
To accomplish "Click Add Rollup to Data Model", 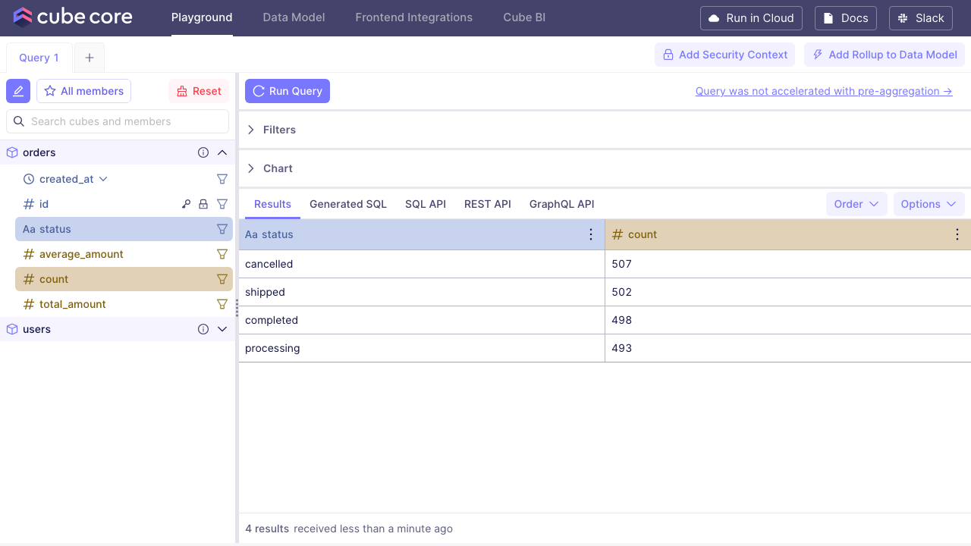I will point(885,55).
